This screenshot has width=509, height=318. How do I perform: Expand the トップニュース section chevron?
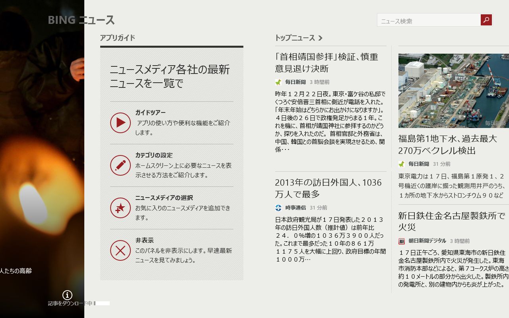click(x=321, y=38)
